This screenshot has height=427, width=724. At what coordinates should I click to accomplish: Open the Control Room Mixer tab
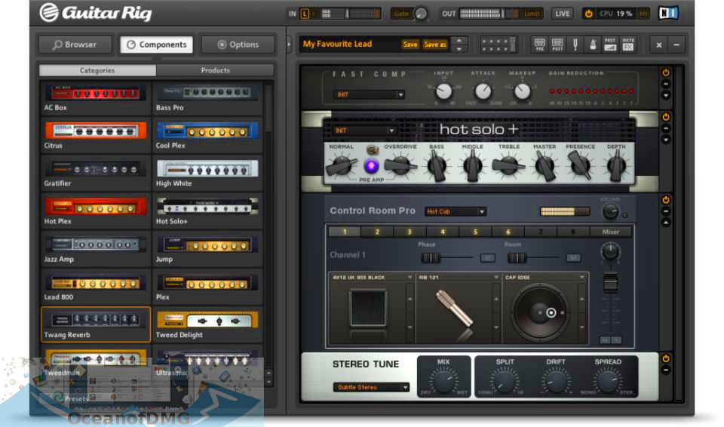point(610,232)
